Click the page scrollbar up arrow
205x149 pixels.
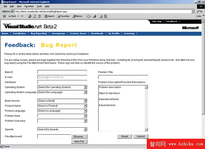(x=203, y=21)
